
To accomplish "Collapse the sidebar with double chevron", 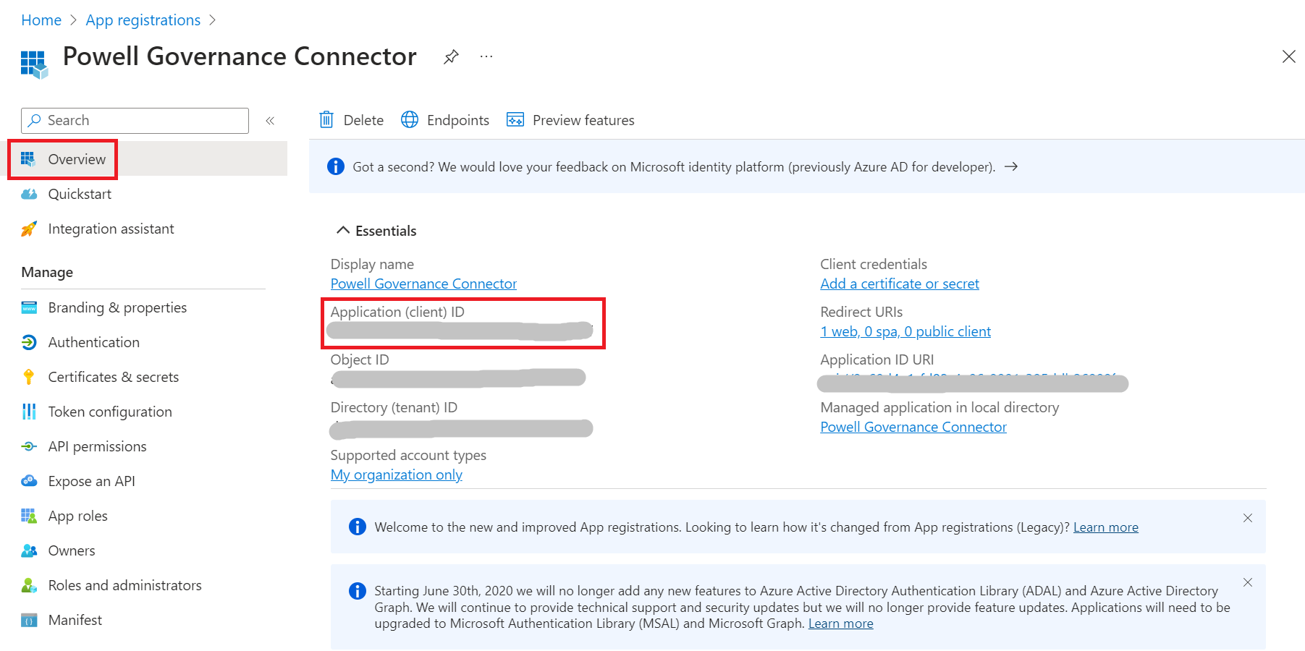I will 270,121.
